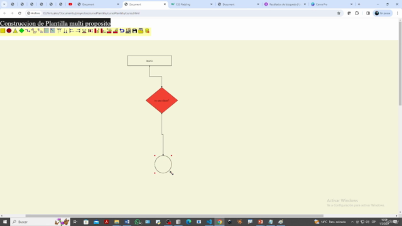402x226 pixels.
Task: Click the align right edges icon
Action: (x=78, y=31)
